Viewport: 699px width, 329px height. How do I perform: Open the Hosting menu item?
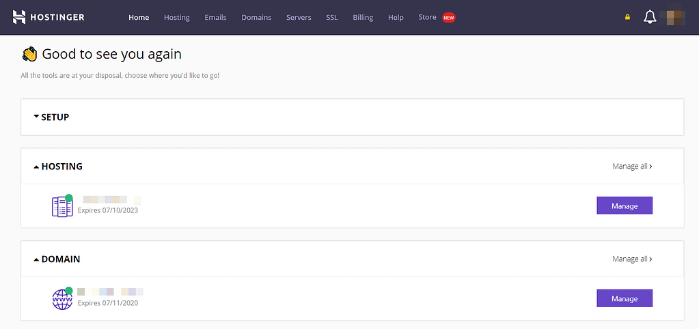(x=177, y=18)
